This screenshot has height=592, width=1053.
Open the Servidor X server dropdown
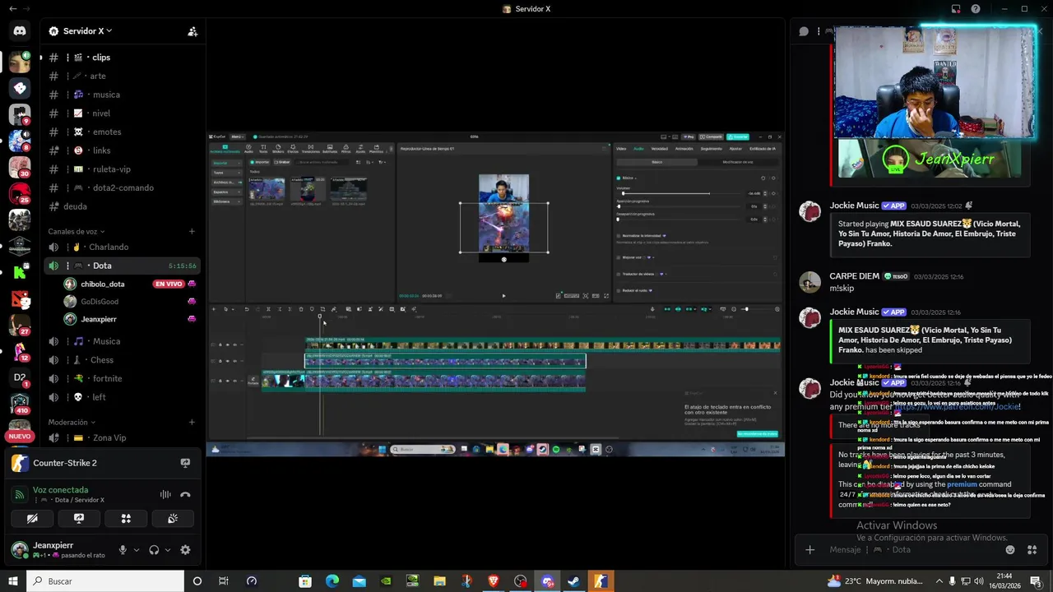[81, 31]
